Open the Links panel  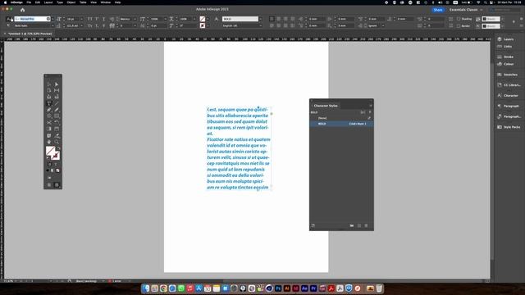(x=505, y=47)
